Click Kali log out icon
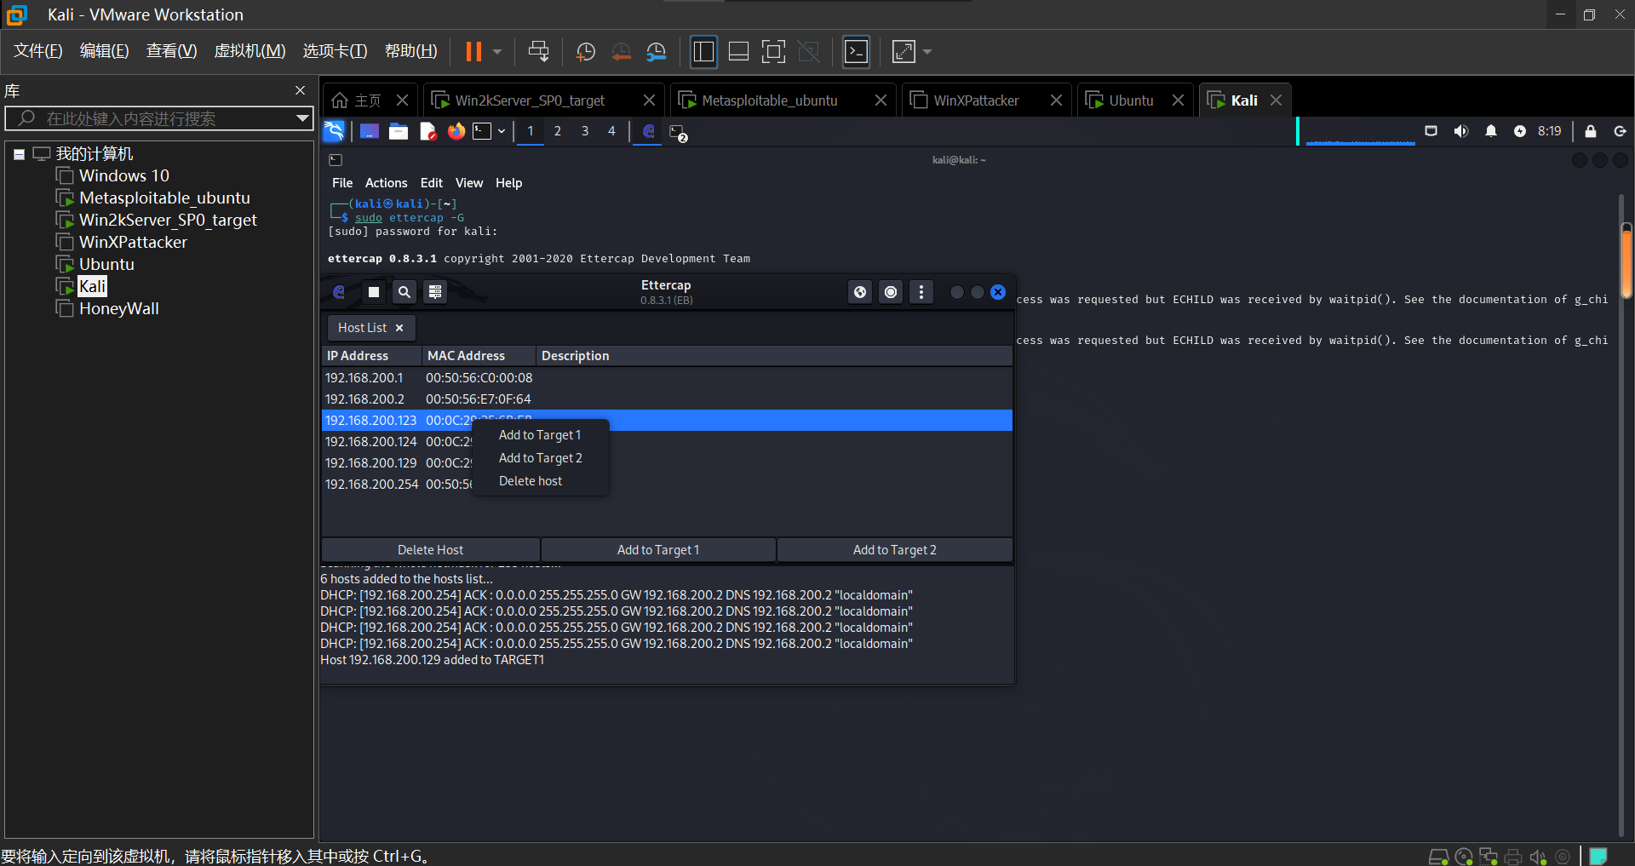 click(x=1620, y=131)
